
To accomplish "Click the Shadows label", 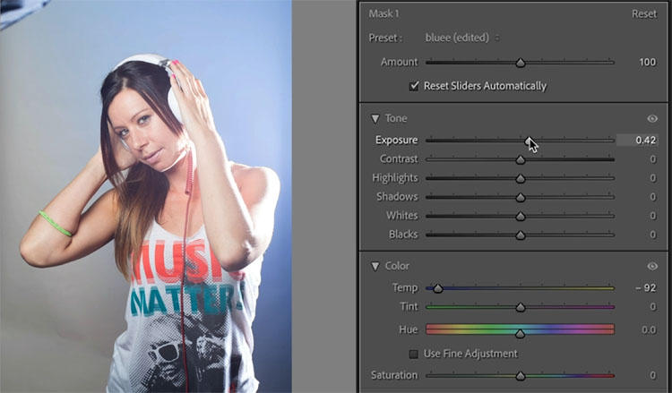I will coord(397,197).
